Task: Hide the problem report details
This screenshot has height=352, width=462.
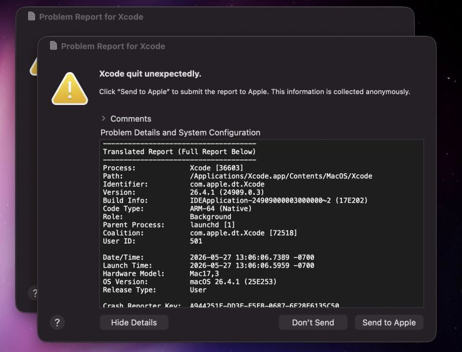Action: point(134,323)
